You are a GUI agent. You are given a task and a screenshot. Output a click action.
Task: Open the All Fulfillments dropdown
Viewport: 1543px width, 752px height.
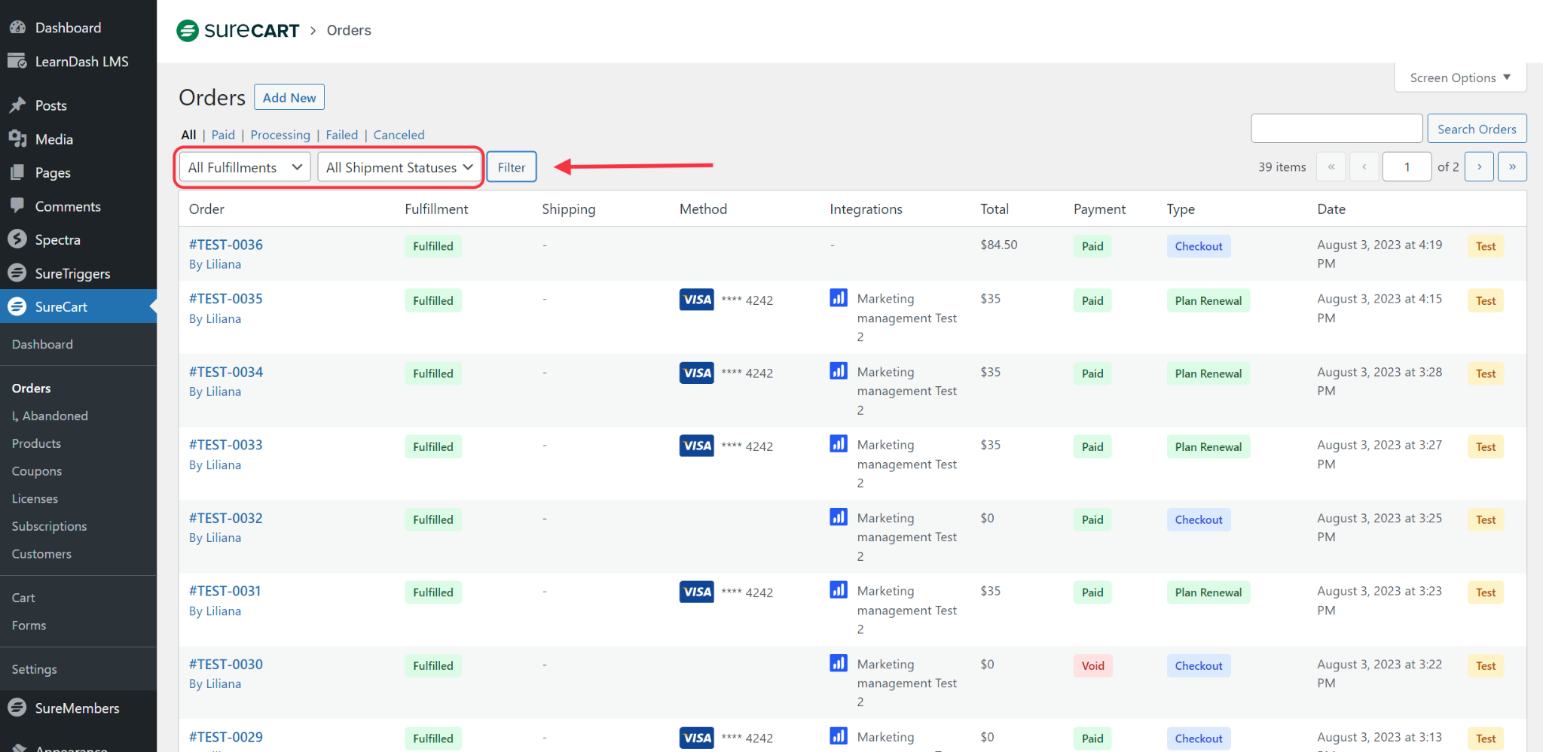click(245, 167)
